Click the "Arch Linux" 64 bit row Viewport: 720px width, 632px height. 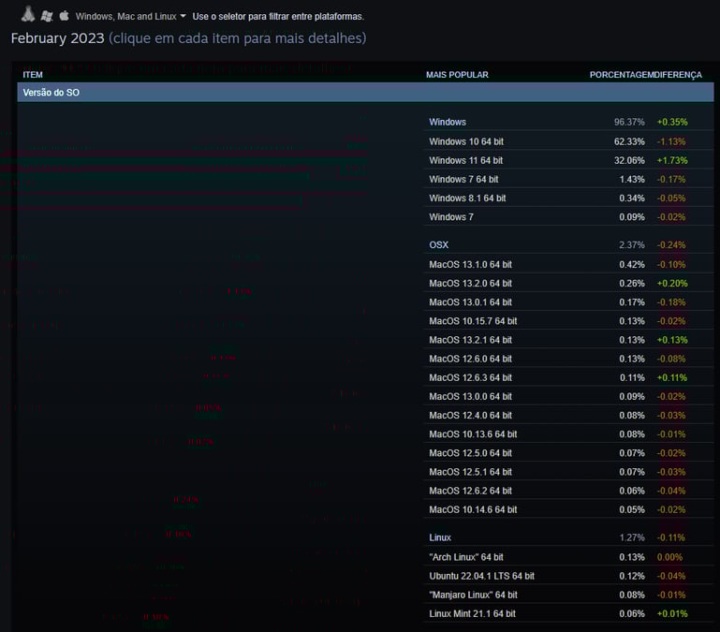pyautogui.click(x=568, y=557)
